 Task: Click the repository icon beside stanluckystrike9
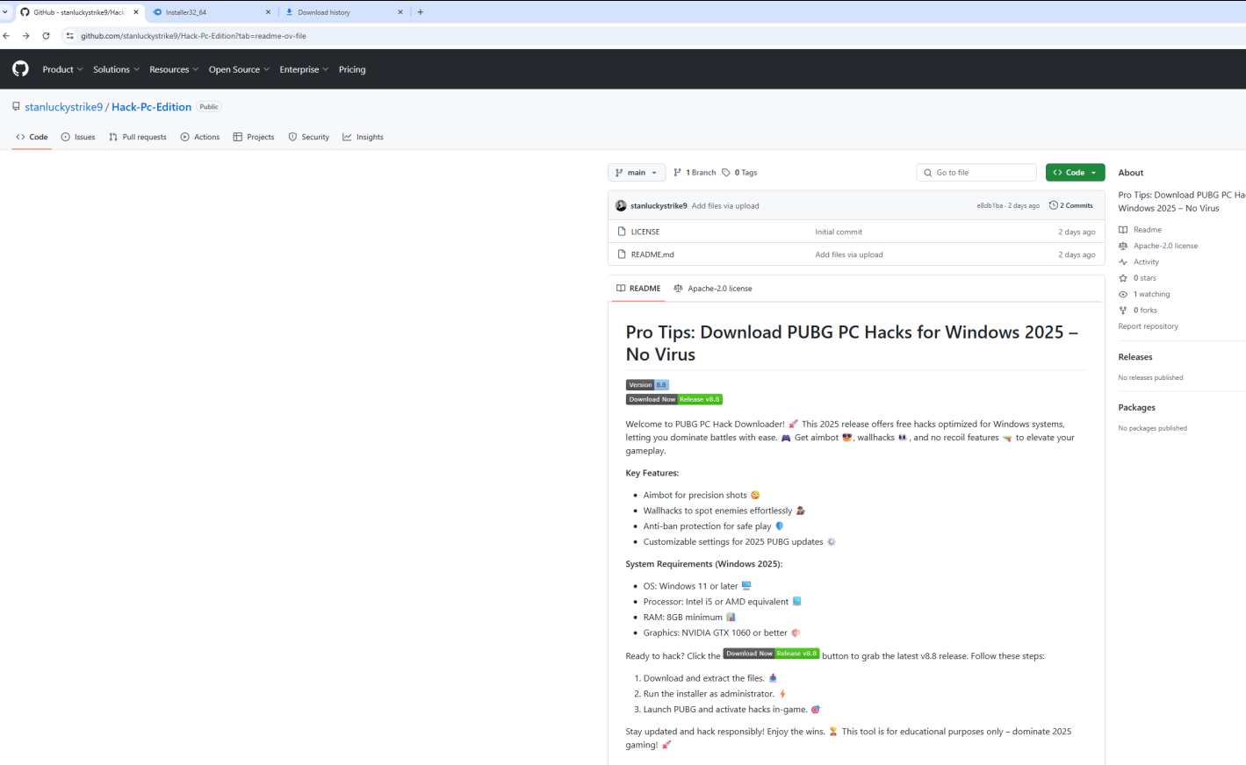pos(16,107)
